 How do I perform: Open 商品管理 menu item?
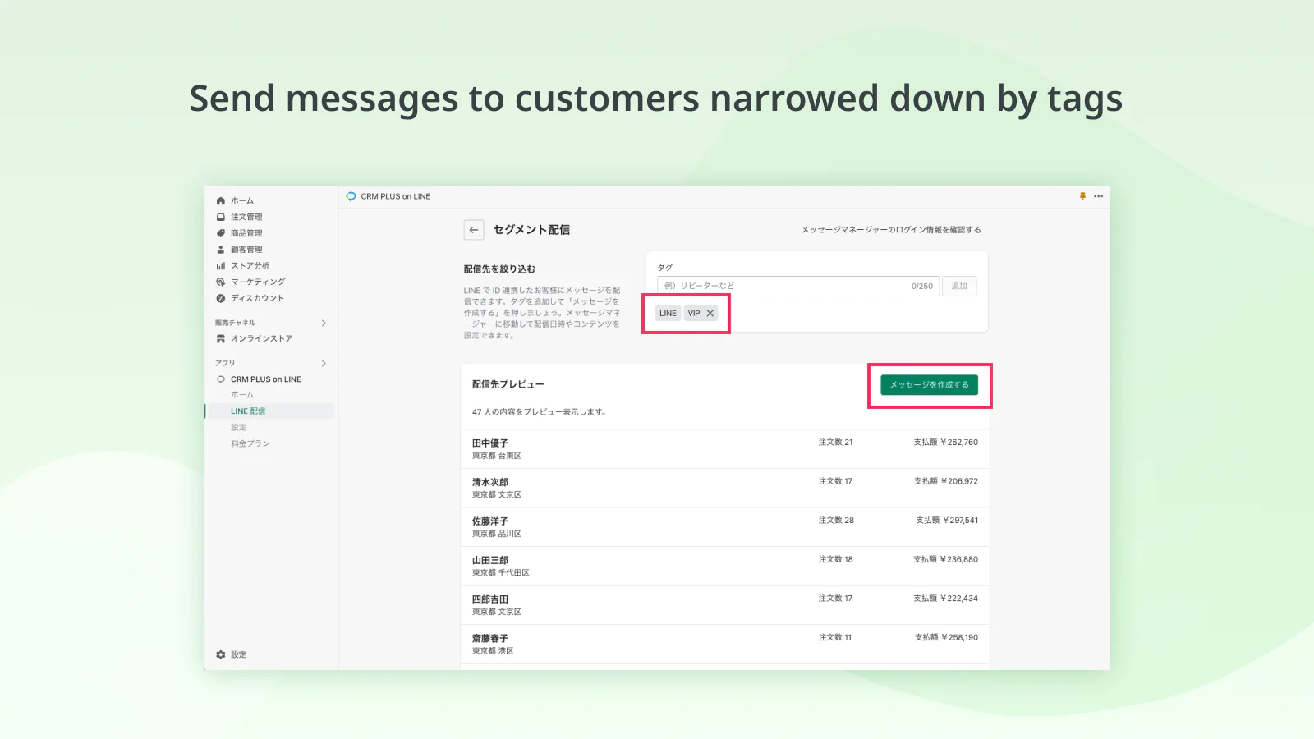coord(246,233)
